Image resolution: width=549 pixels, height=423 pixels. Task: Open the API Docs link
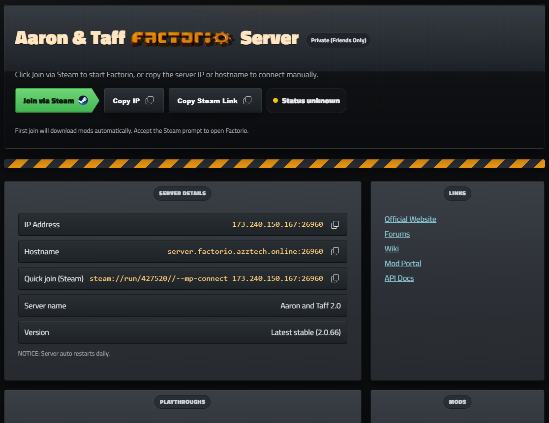pos(399,278)
